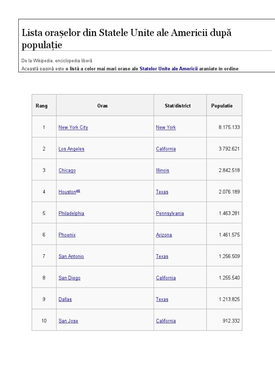Open the Chicago link
Screen dimensions: 275x367
[x=67, y=170]
